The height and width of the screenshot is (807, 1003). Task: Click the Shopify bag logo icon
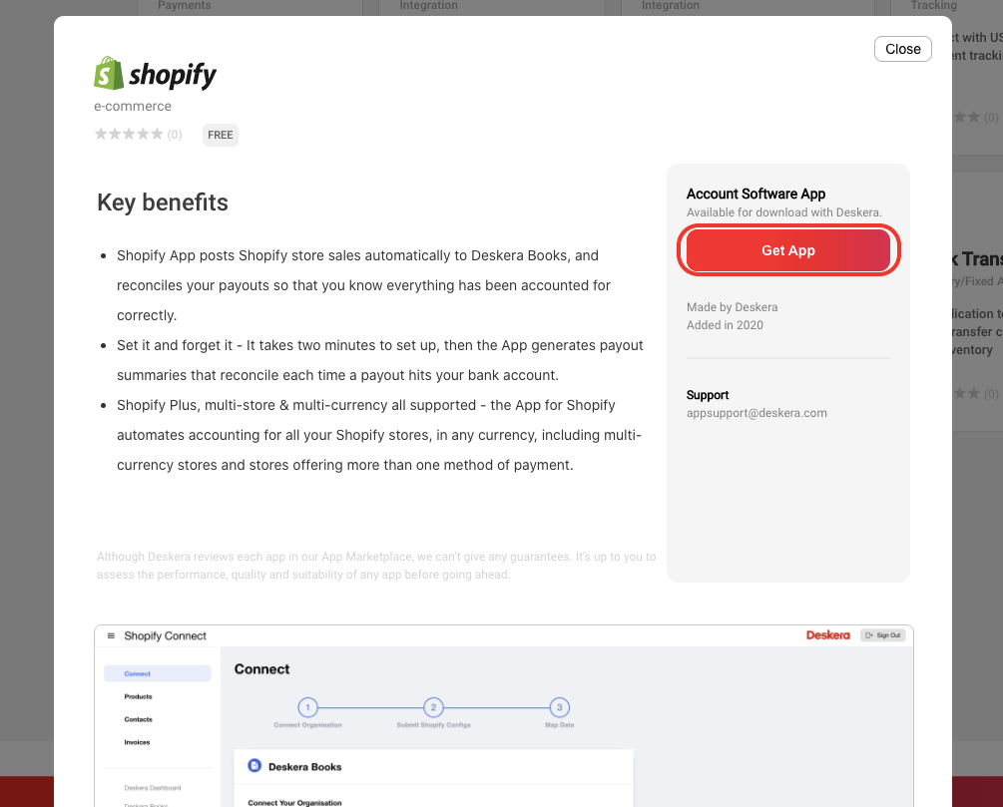109,74
